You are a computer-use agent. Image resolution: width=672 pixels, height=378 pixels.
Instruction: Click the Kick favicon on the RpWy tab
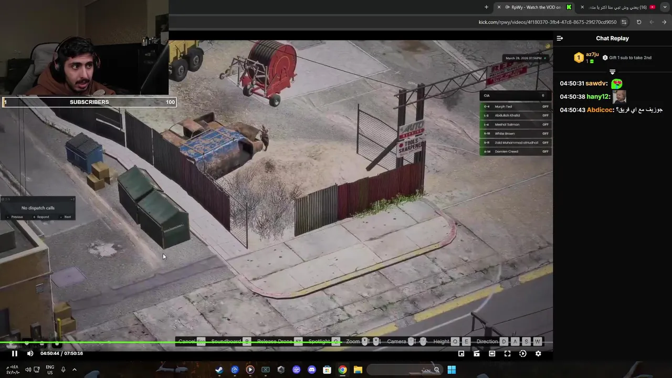[569, 7]
